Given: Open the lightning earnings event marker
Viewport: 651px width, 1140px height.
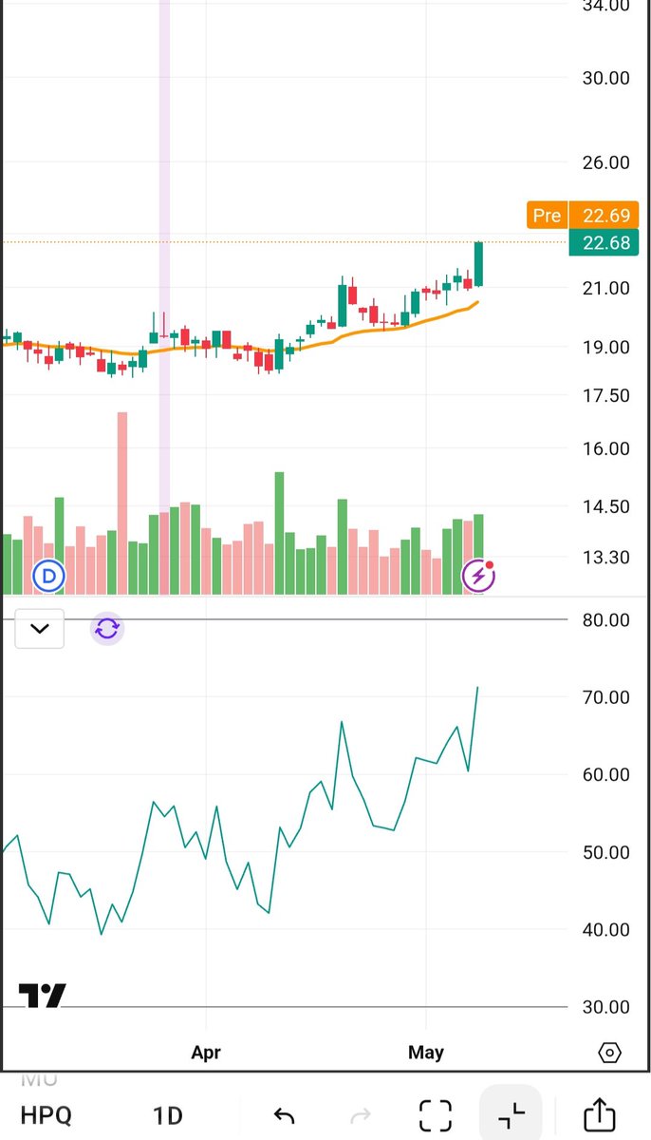Looking at the screenshot, I should pyautogui.click(x=477, y=576).
